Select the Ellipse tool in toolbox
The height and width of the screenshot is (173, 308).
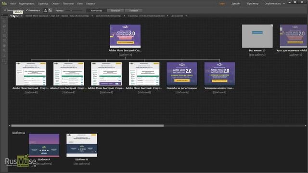pyautogui.click(x=4, y=46)
